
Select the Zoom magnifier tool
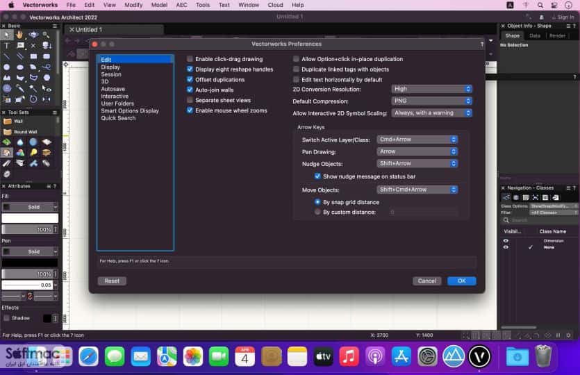47,35
